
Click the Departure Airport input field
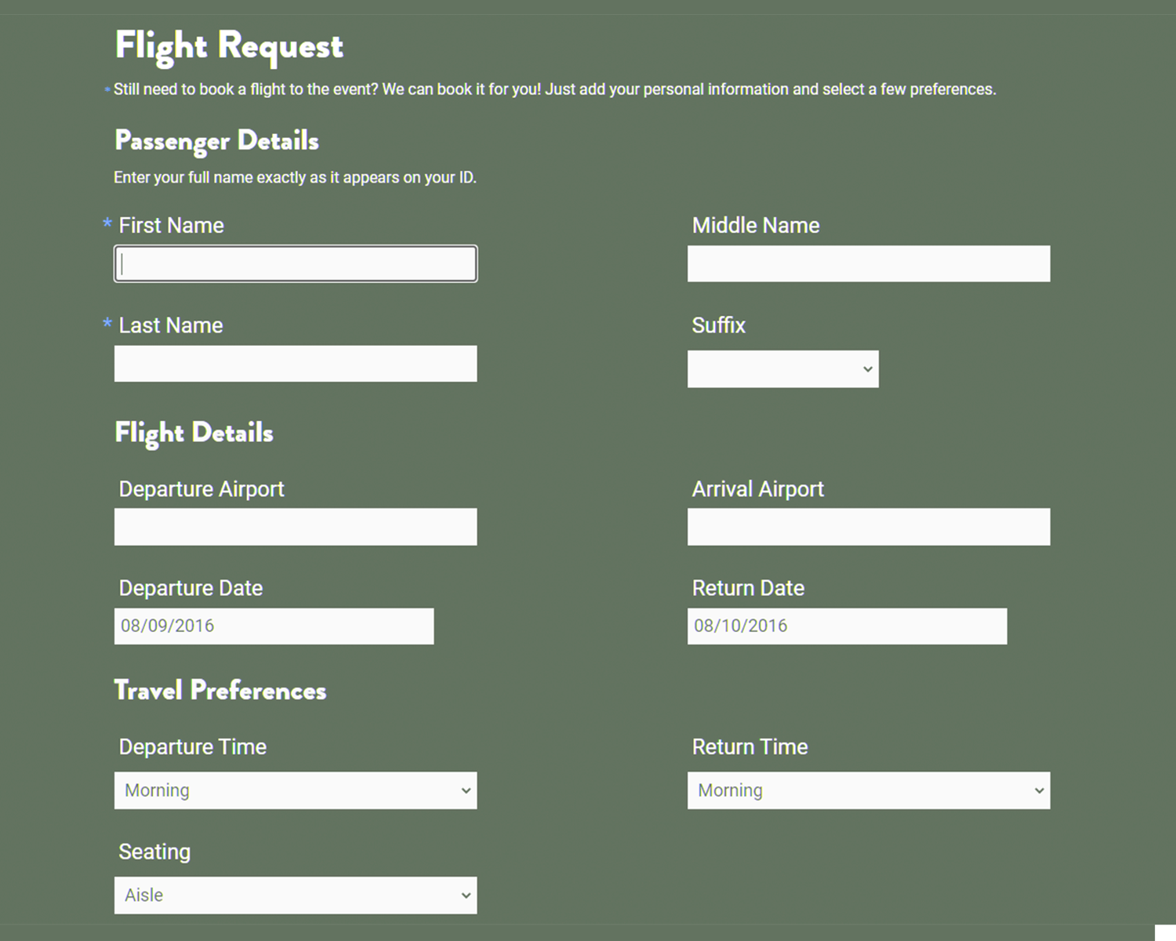tap(296, 527)
